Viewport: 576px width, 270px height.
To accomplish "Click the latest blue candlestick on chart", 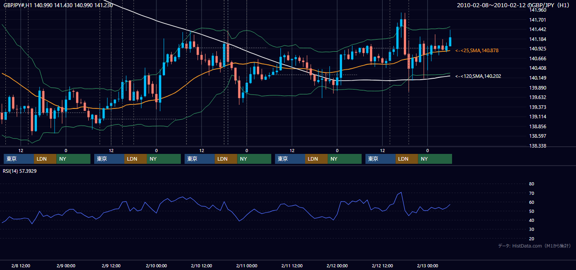I will 450,41.
